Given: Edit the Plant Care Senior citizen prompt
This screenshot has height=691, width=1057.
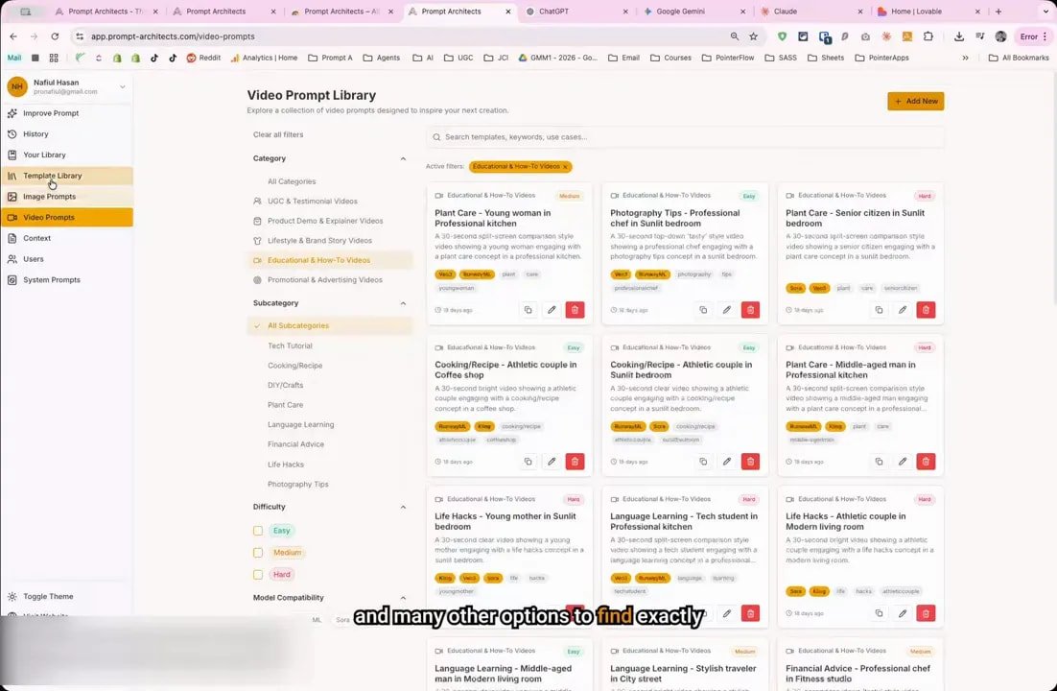Looking at the screenshot, I should click(902, 310).
